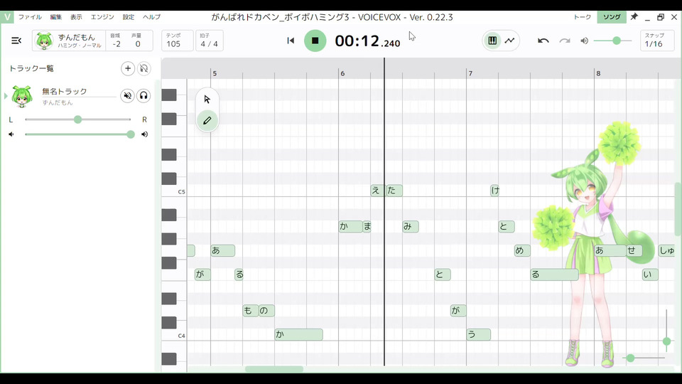Select the え note at C5
This screenshot has width=682, height=384.
point(377,191)
